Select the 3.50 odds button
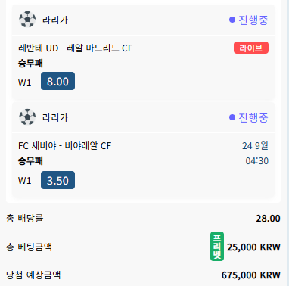289x286 pixels. (x=57, y=180)
